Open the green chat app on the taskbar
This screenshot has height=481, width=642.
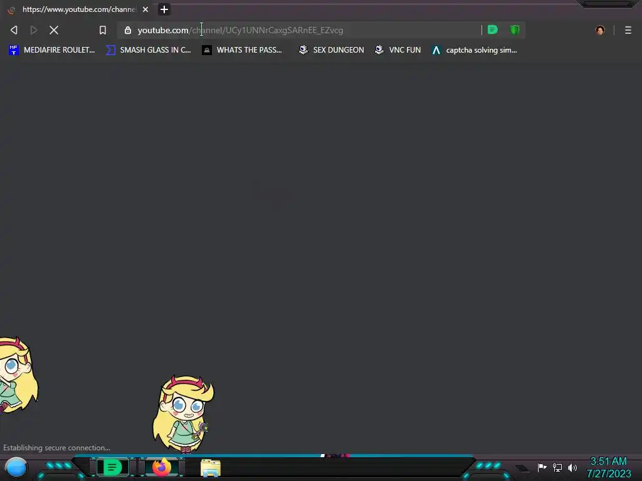pyautogui.click(x=113, y=467)
